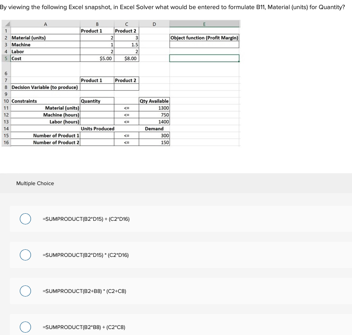Select column header E in the spreadsheet

coord(205,24)
